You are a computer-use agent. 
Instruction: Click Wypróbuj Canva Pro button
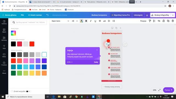click(121, 15)
